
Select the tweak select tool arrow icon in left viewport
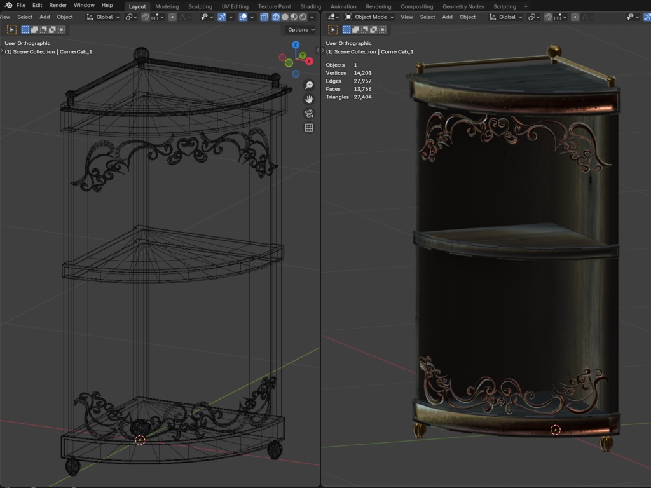12,30
